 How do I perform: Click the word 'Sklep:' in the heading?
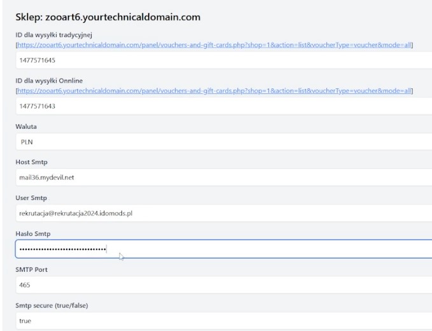coord(29,17)
